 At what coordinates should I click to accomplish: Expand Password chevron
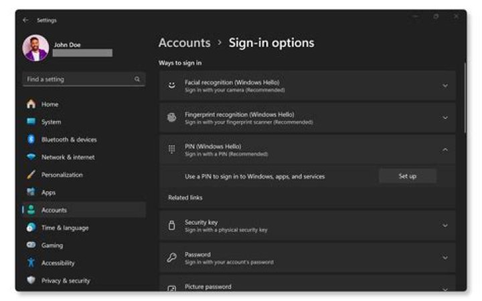[x=445, y=258]
